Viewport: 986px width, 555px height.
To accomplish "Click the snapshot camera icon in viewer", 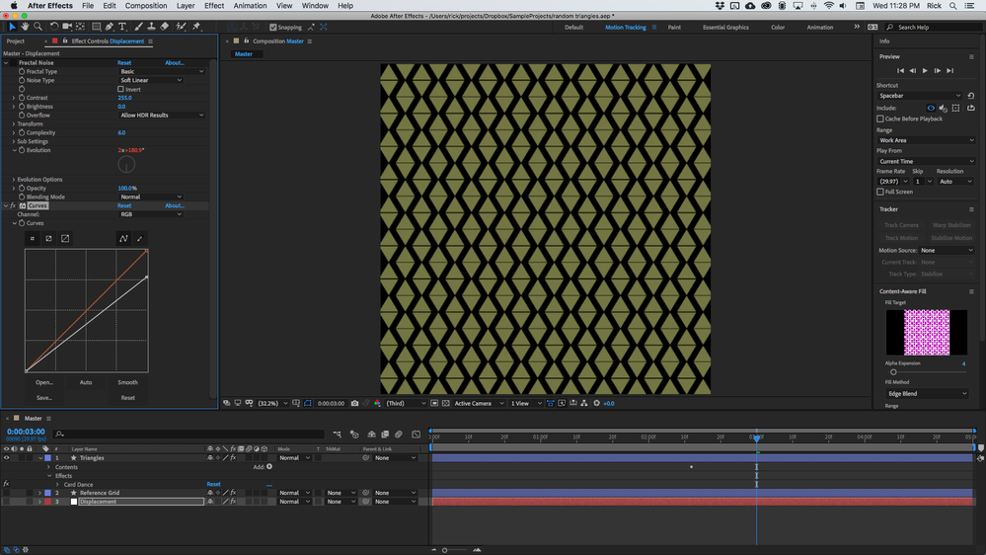I will point(355,403).
